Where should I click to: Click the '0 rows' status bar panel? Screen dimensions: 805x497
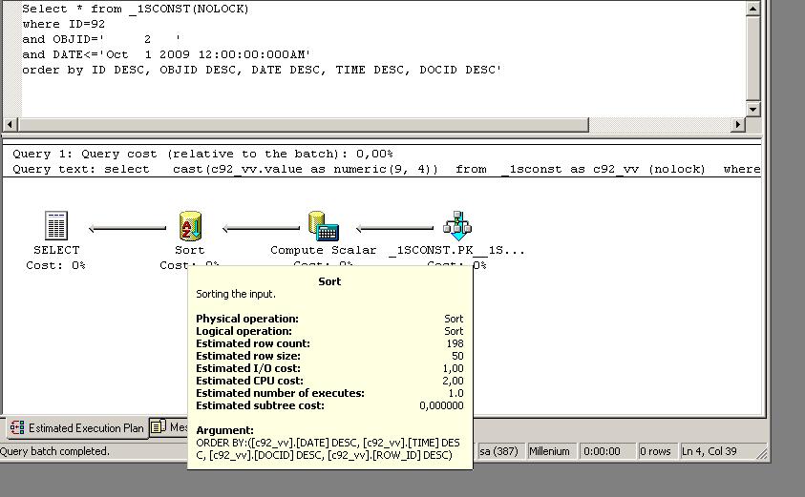(656, 451)
